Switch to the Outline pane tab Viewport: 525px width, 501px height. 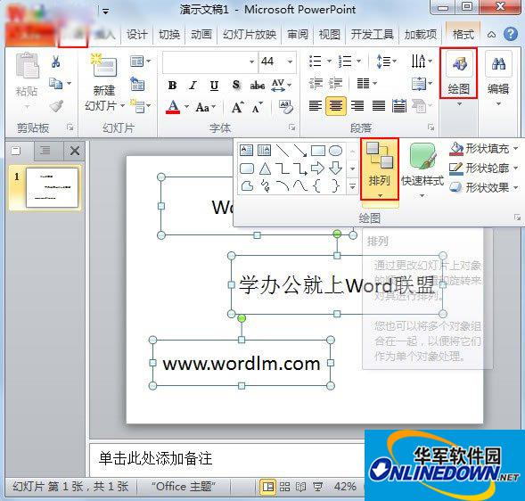[45, 151]
